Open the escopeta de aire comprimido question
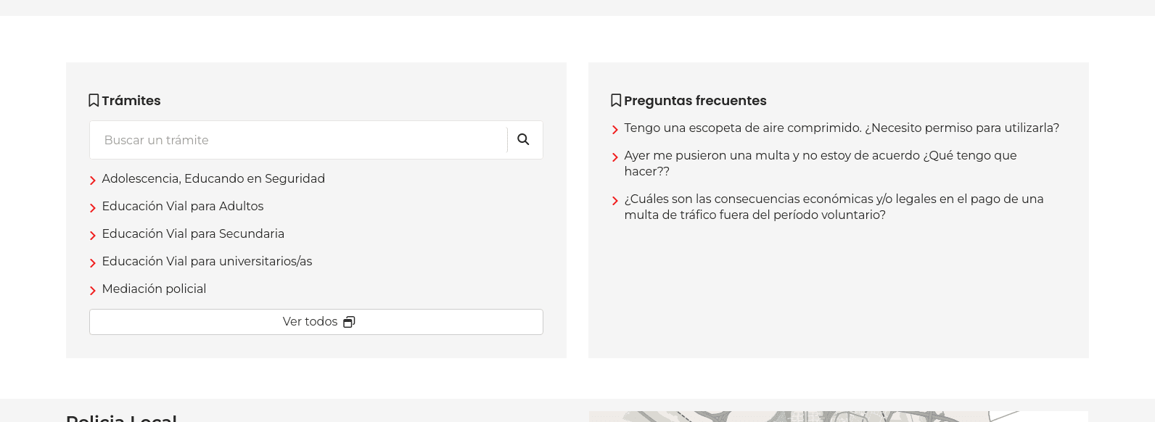 [x=842, y=128]
